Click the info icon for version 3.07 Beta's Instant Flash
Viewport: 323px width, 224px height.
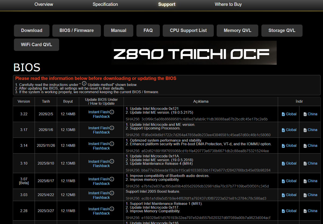pos(112,179)
